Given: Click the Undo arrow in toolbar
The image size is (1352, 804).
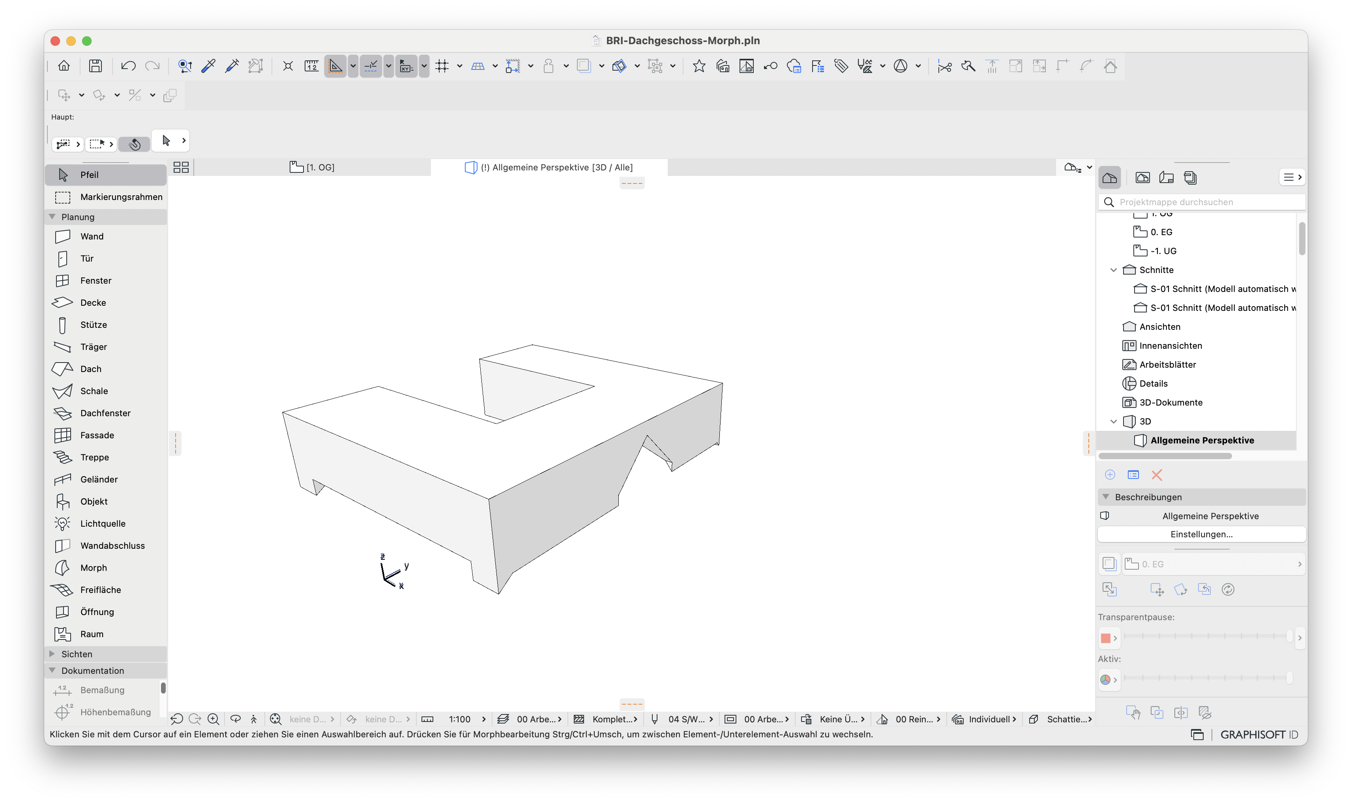Looking at the screenshot, I should (x=128, y=66).
